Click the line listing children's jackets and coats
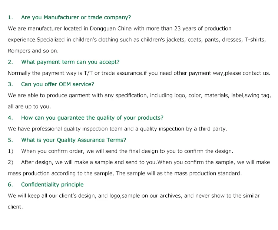The image size is (278, 230). coord(136,40)
